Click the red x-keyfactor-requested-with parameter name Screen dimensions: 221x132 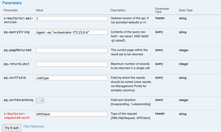point(17,116)
